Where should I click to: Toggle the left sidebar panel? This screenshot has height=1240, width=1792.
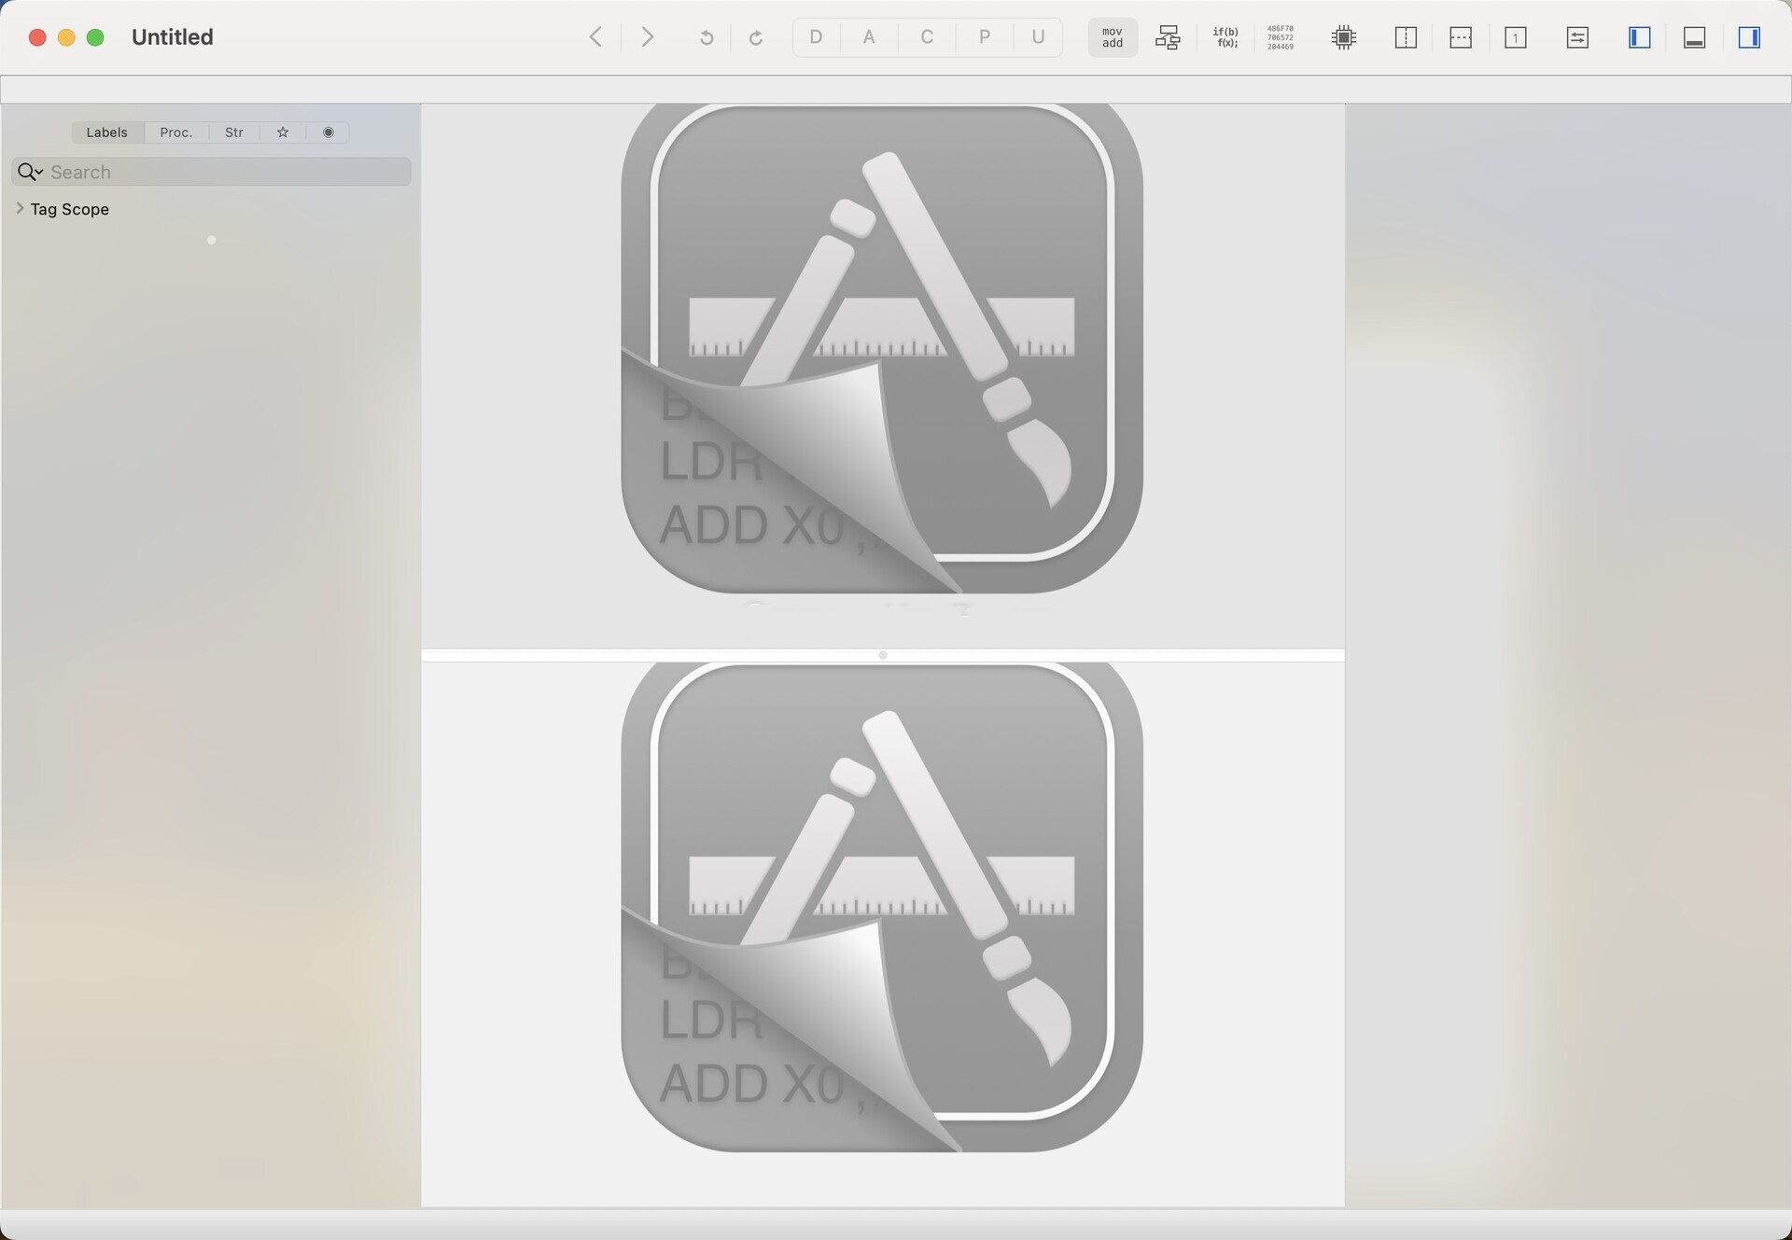pyautogui.click(x=1640, y=37)
